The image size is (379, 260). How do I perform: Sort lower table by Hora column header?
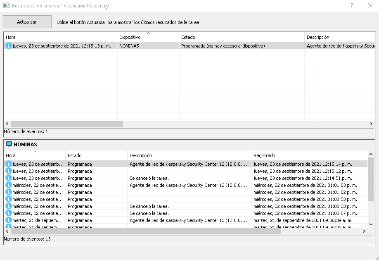coord(35,155)
